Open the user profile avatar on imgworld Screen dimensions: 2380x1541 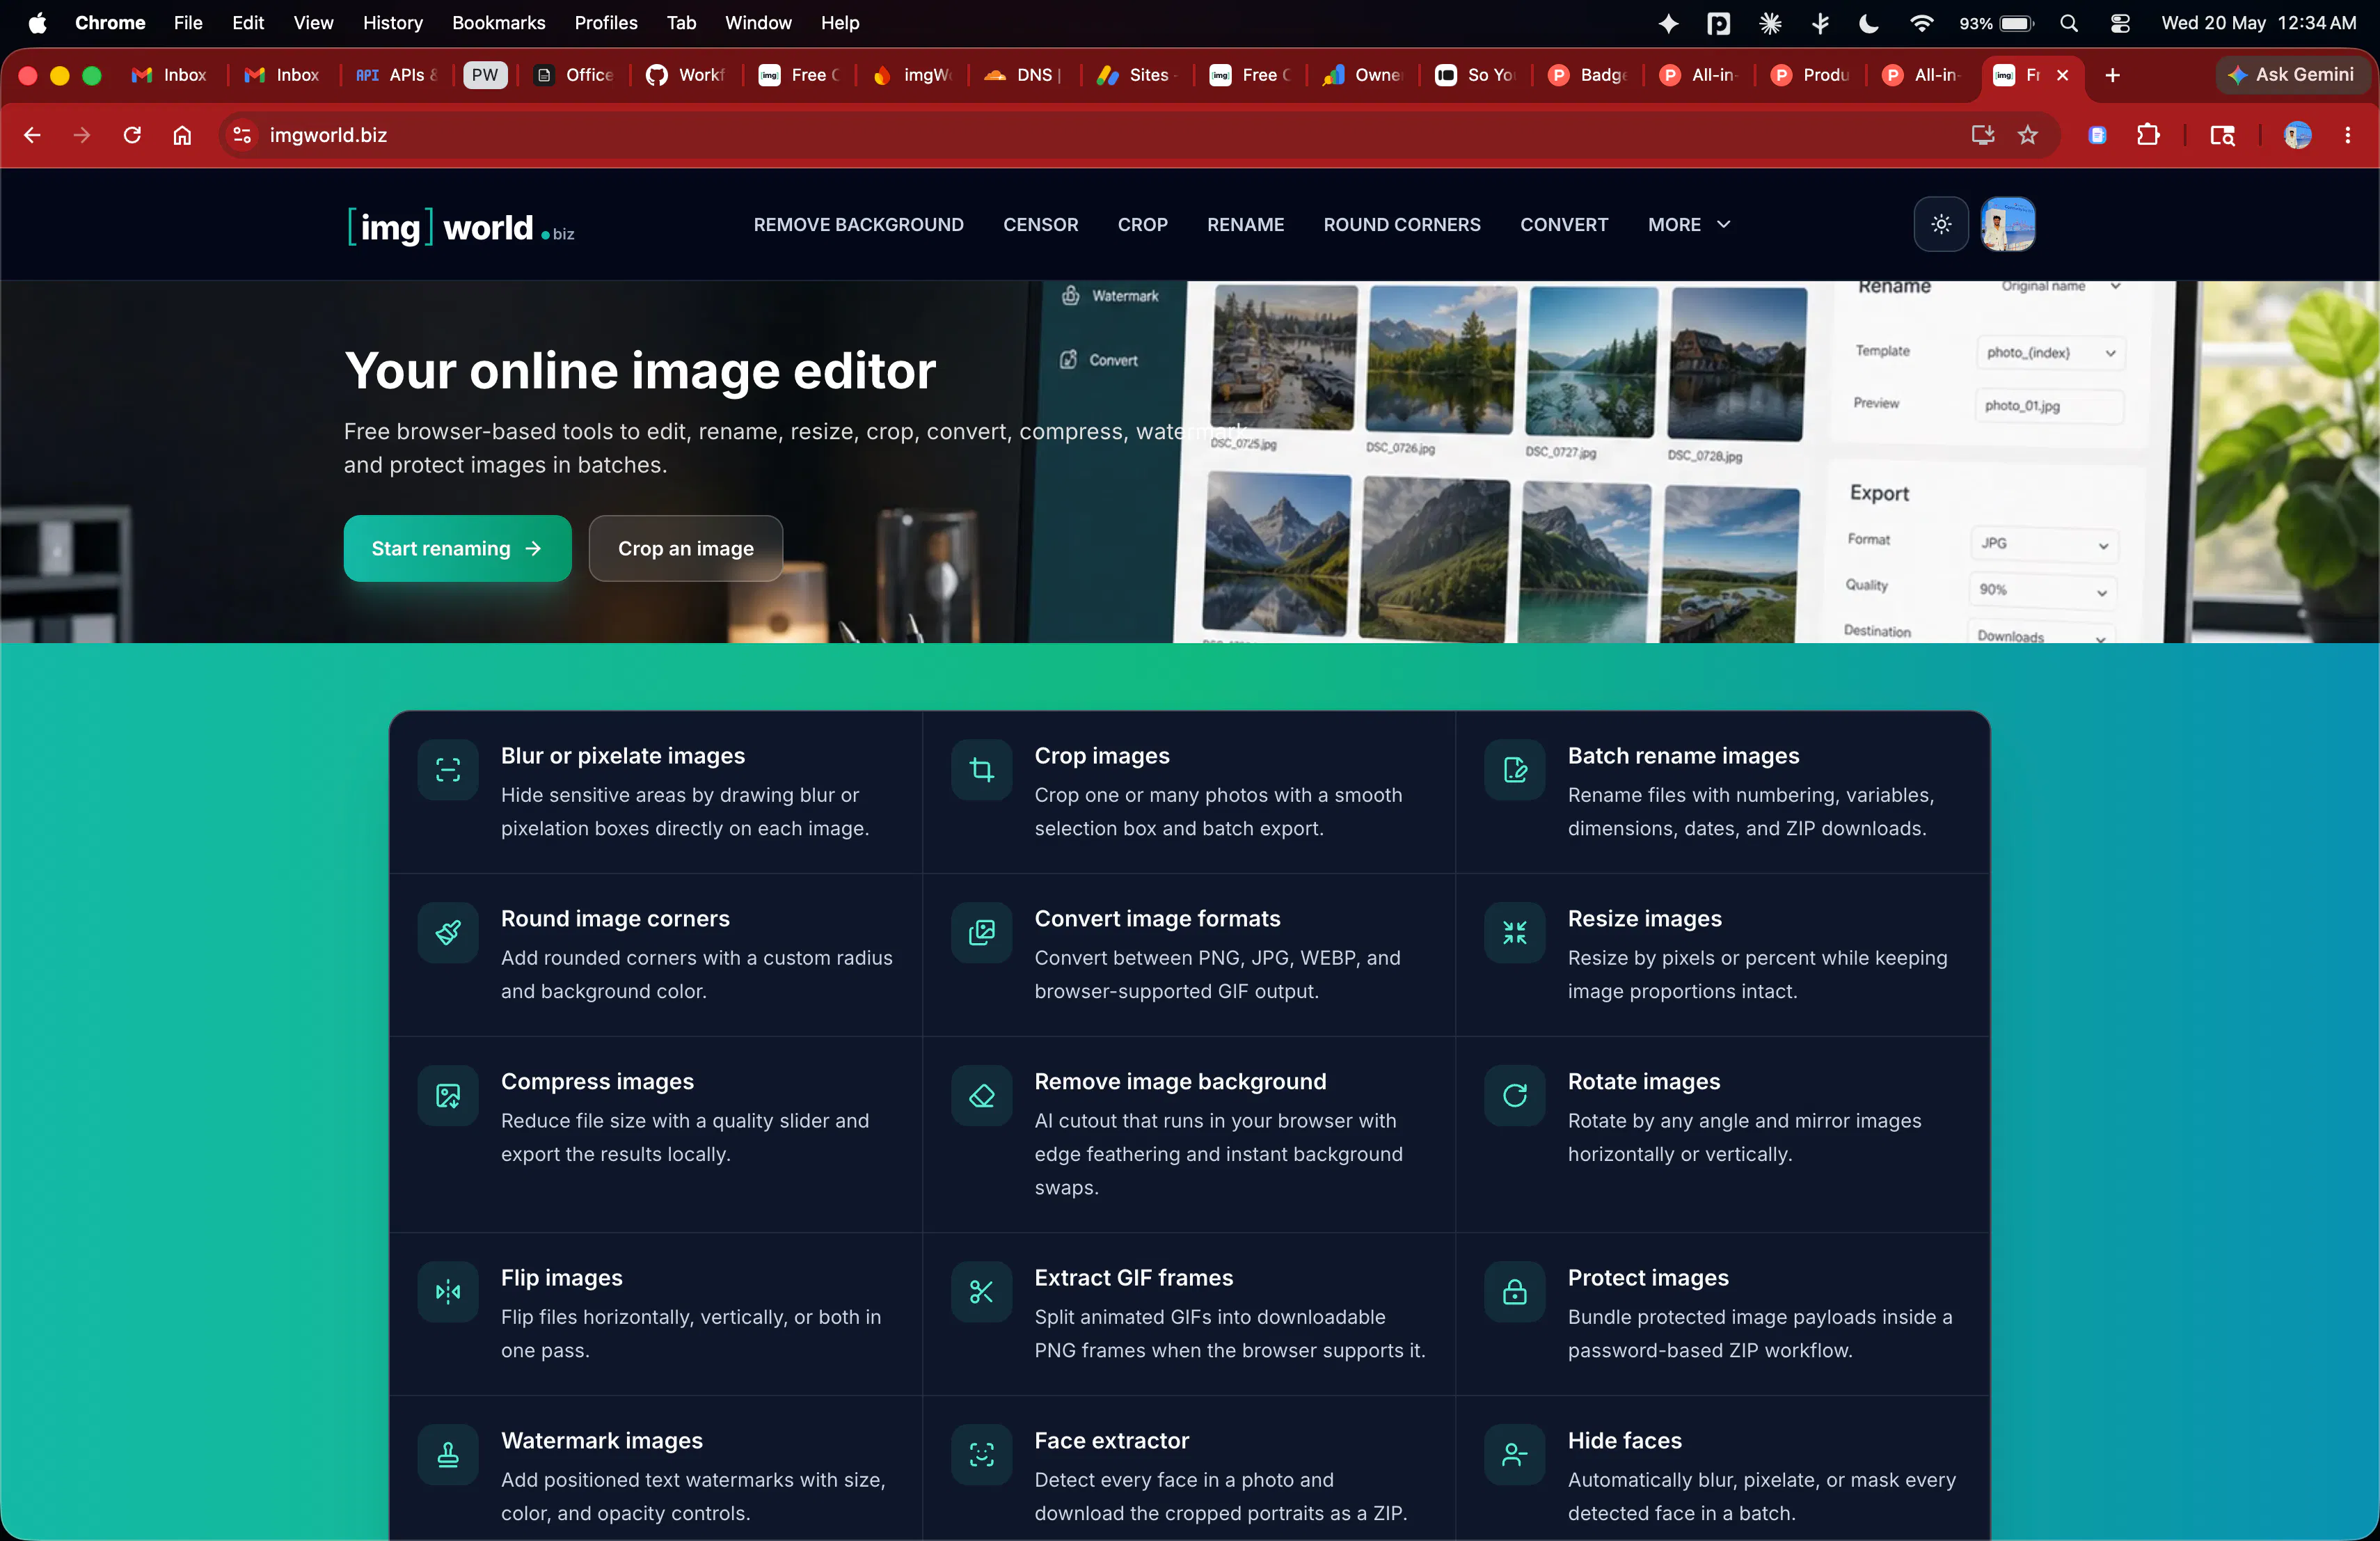pos(2008,224)
